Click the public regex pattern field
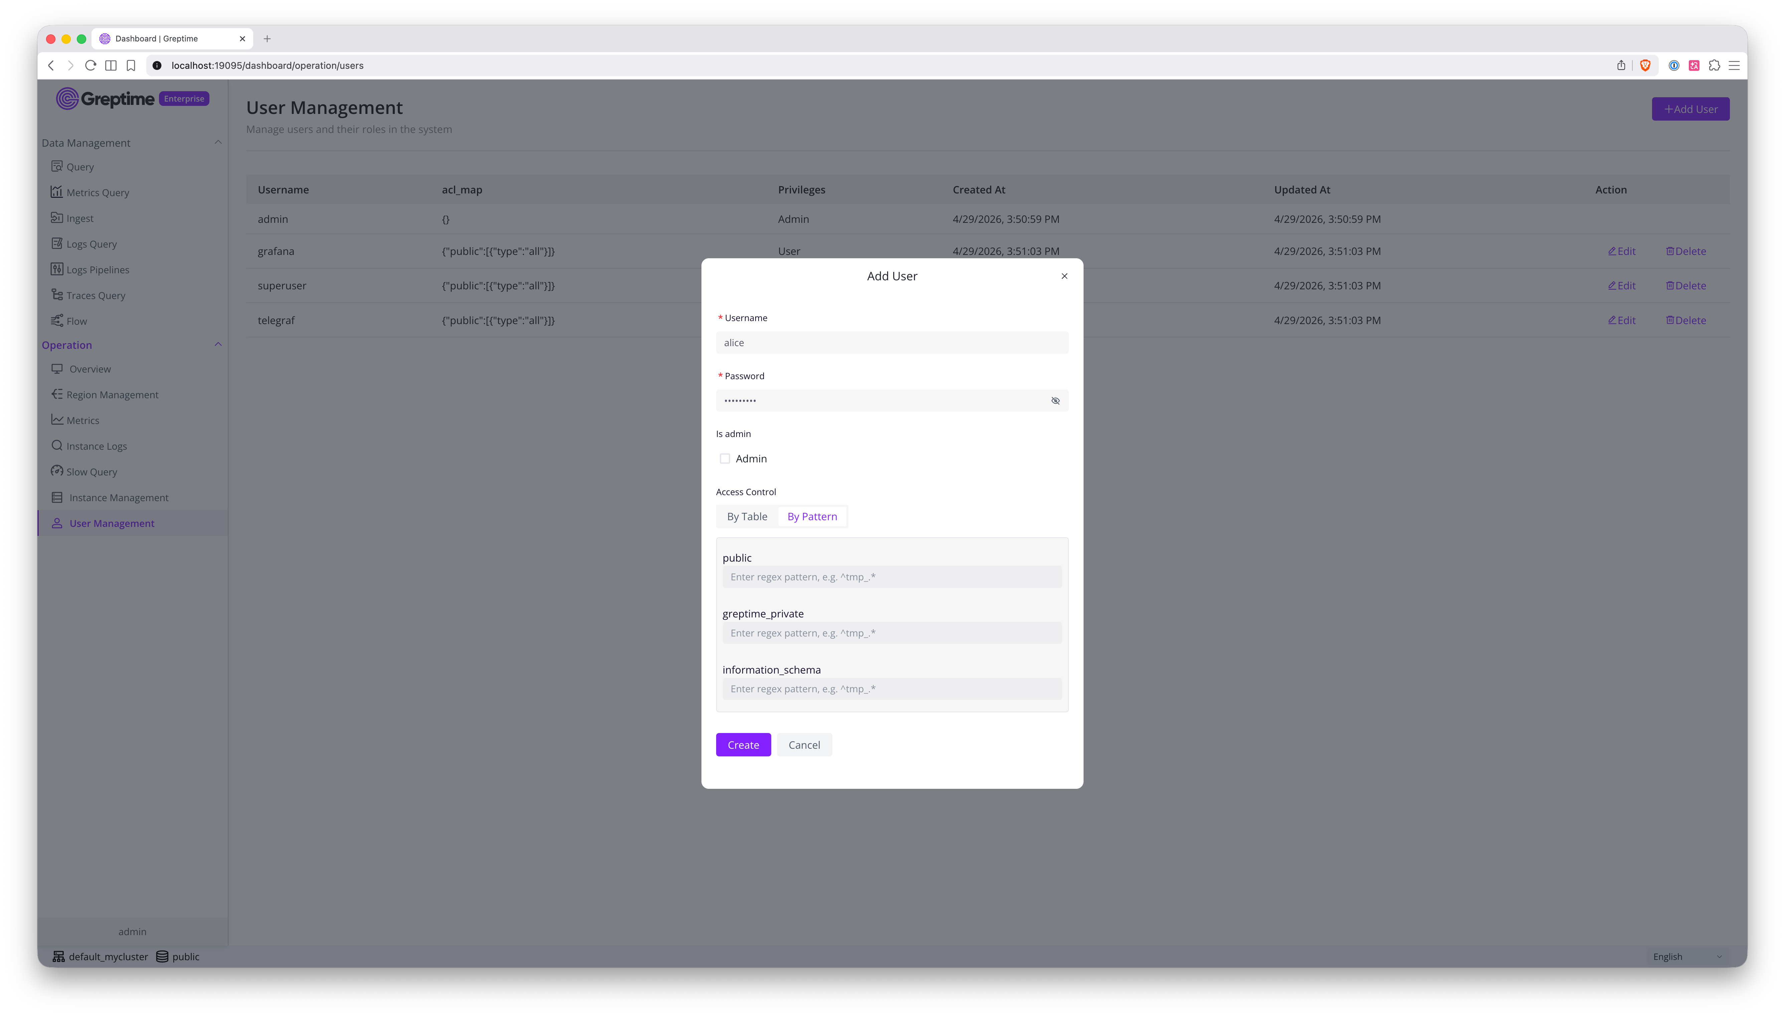 (892, 577)
